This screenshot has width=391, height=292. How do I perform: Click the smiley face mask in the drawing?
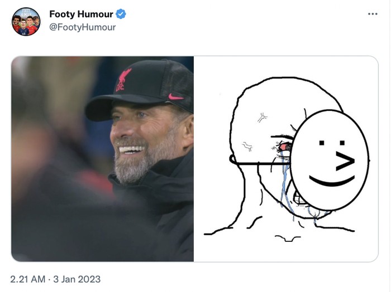point(329,159)
